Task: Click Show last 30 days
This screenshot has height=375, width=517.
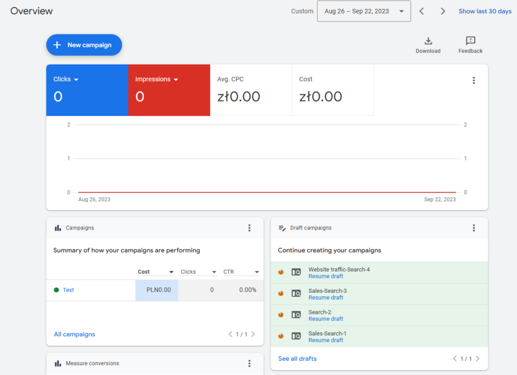Action: click(485, 11)
